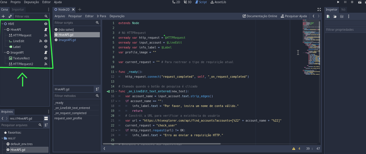Viewport: 366px width, 154px height.
Task: Open the Ajuda menu
Action: (x=58, y=2)
